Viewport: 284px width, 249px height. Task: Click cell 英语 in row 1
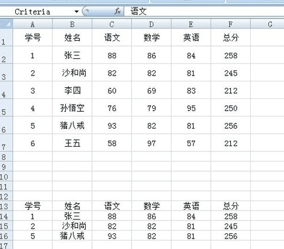pos(191,37)
